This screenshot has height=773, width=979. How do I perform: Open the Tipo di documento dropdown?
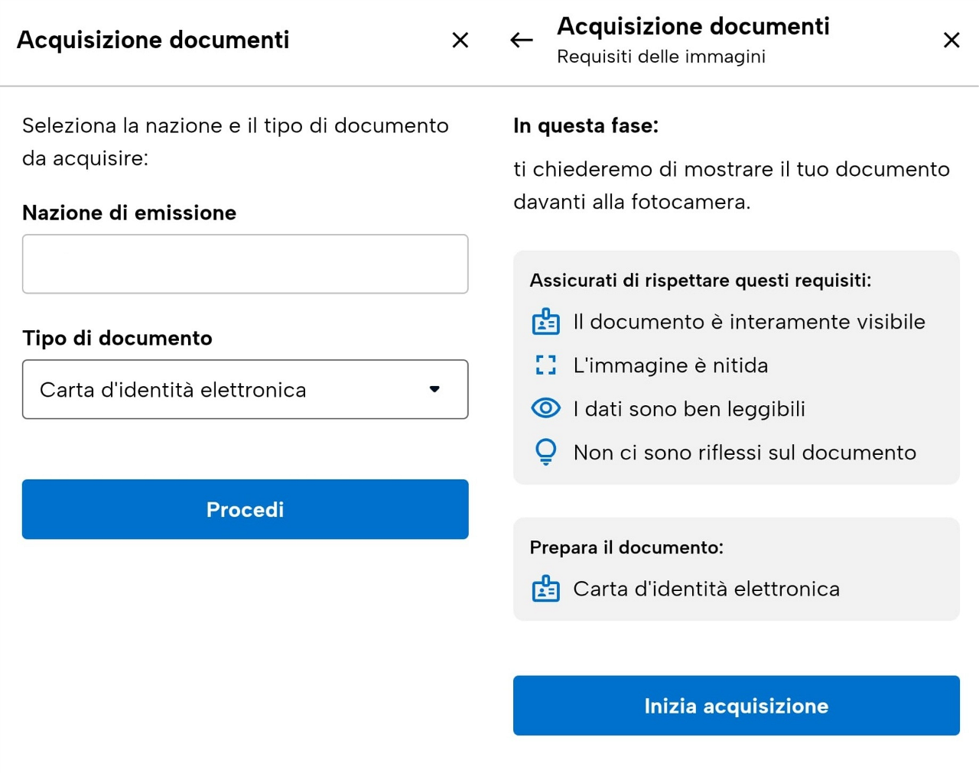click(246, 389)
